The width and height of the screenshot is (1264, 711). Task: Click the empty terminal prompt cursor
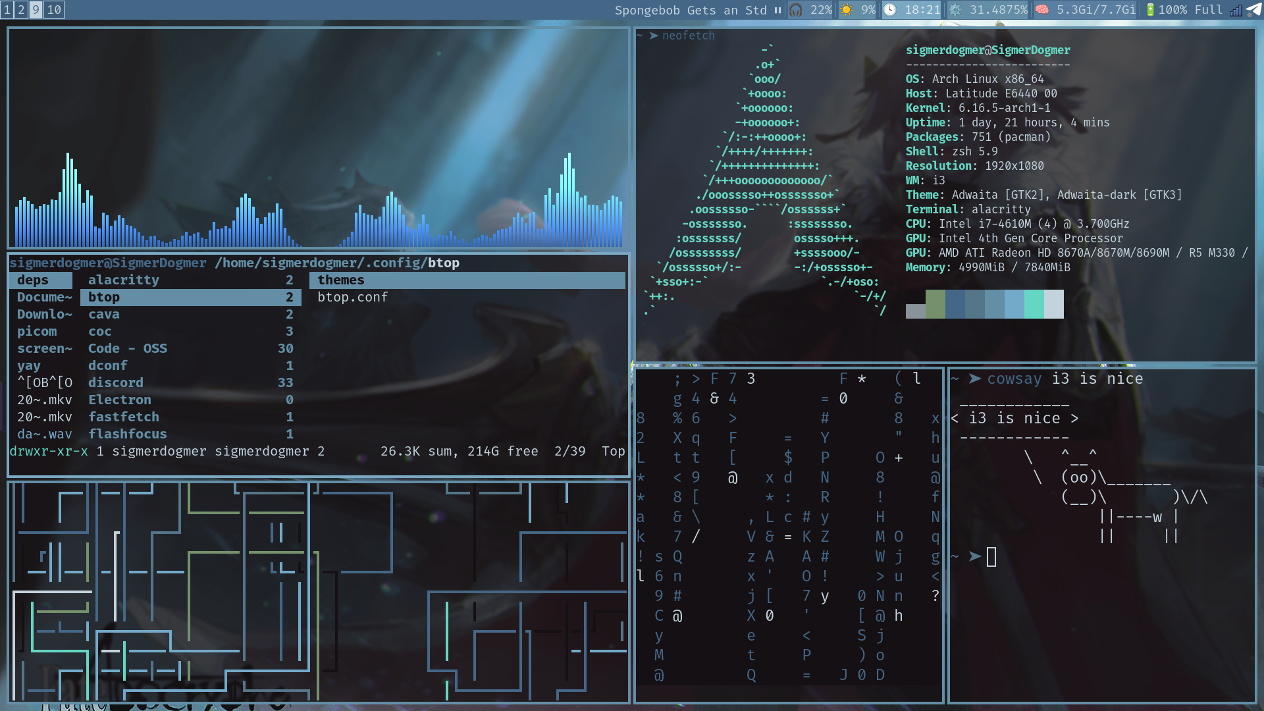991,557
